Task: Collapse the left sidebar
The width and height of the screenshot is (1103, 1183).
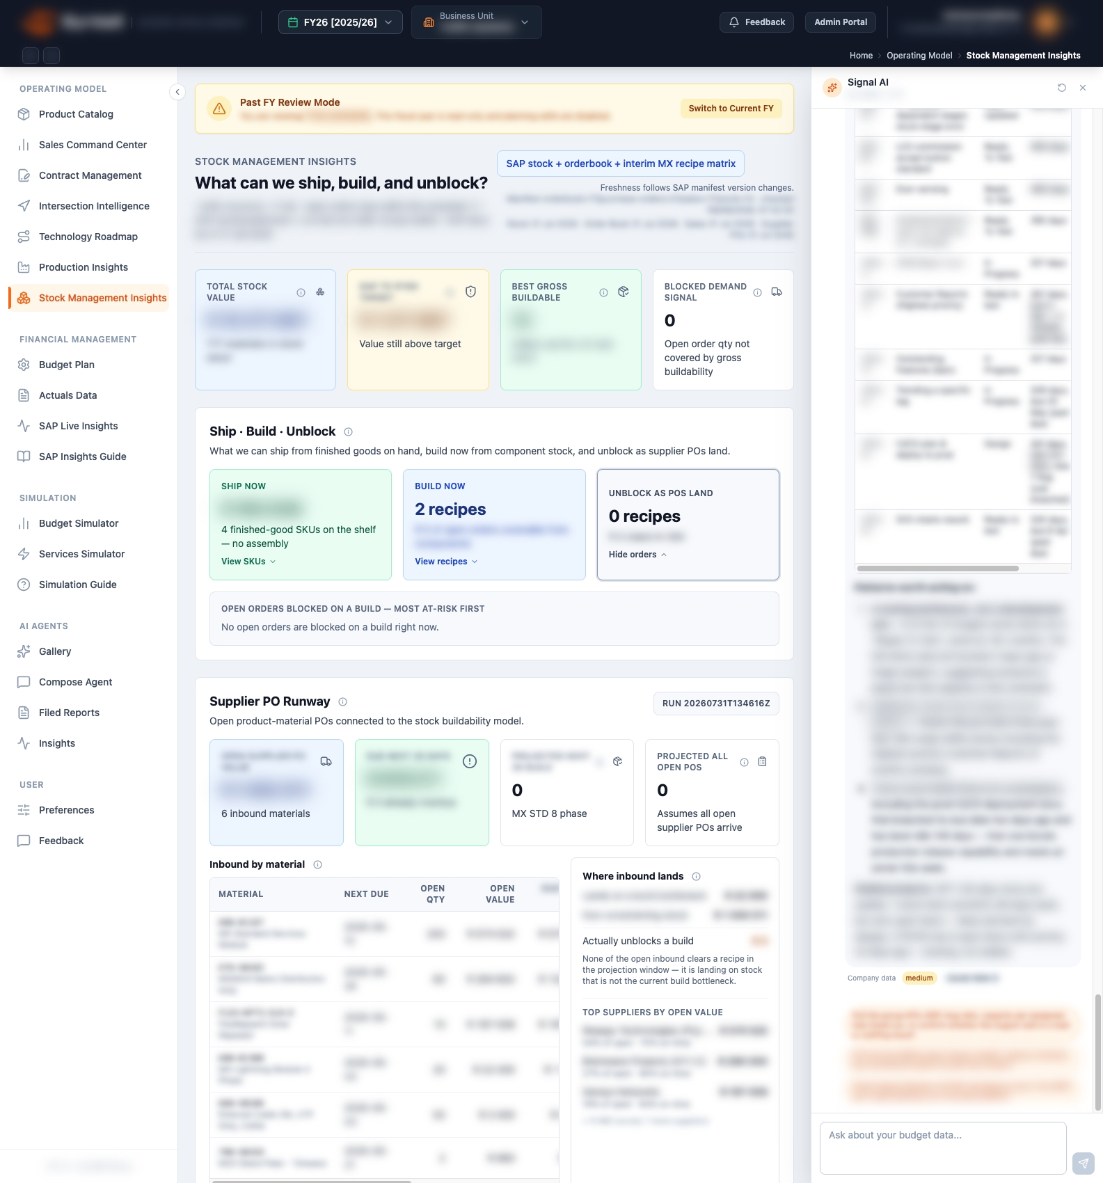Action: click(177, 92)
